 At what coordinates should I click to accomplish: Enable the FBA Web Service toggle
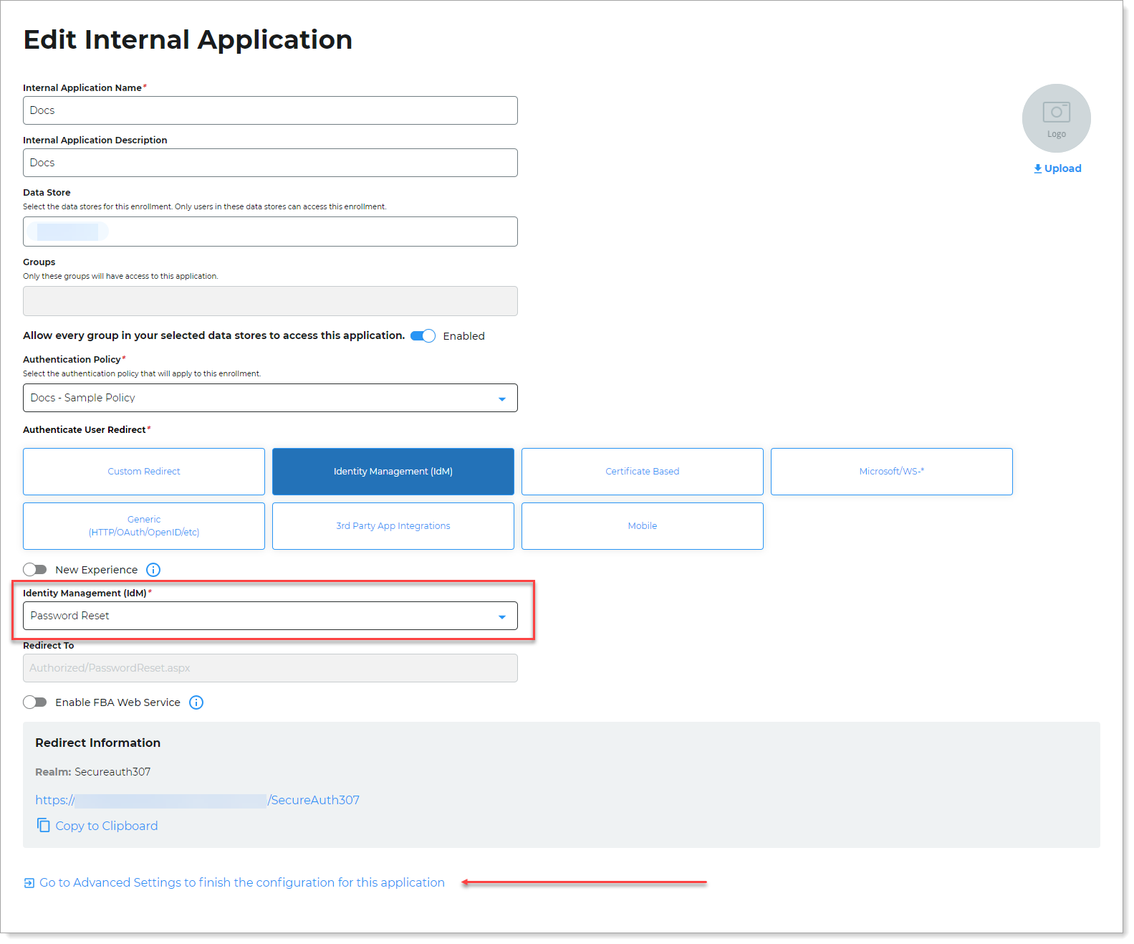(x=35, y=702)
